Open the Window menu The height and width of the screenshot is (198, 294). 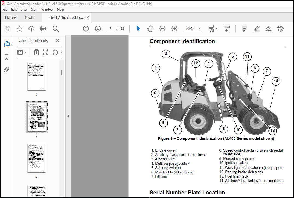click(47, 9)
